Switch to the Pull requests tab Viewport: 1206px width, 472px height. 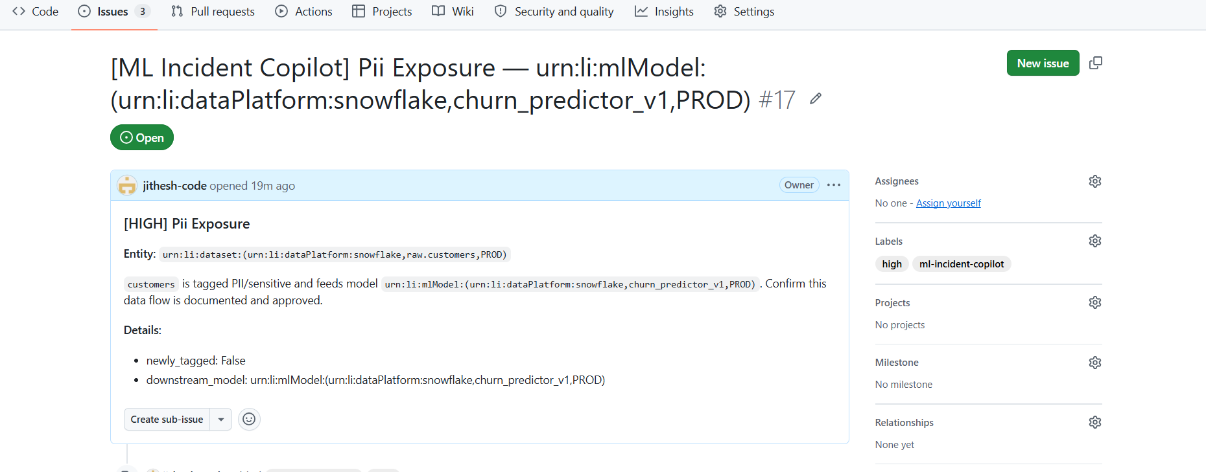[x=213, y=12]
